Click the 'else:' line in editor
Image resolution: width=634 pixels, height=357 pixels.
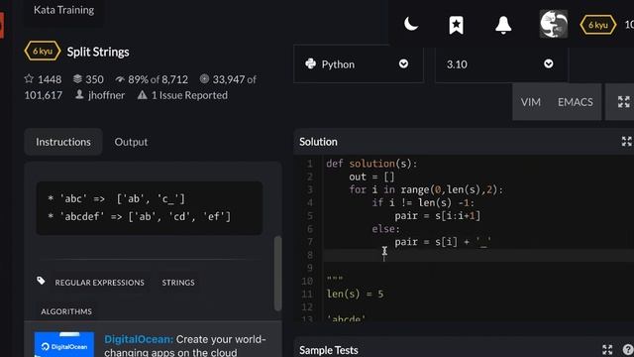pyautogui.click(x=385, y=229)
